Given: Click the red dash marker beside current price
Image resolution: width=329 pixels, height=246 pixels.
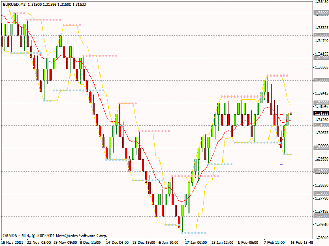Looking at the screenshot, I should [281, 114].
